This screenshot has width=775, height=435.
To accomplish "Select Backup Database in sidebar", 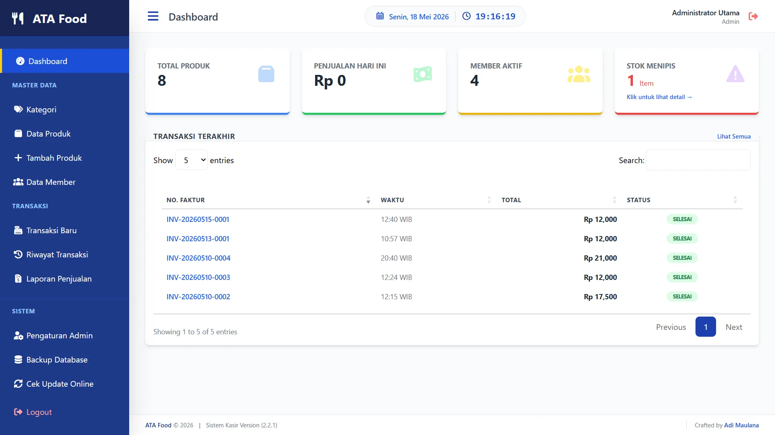I will (x=65, y=360).
